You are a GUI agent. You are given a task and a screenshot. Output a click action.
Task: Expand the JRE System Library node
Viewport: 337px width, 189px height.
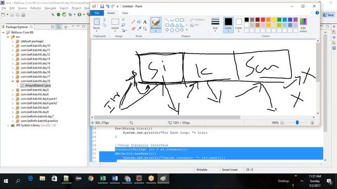point(8,125)
